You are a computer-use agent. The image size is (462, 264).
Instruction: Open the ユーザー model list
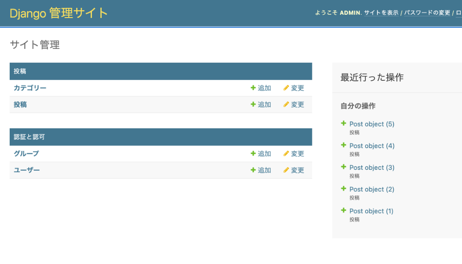coord(26,170)
